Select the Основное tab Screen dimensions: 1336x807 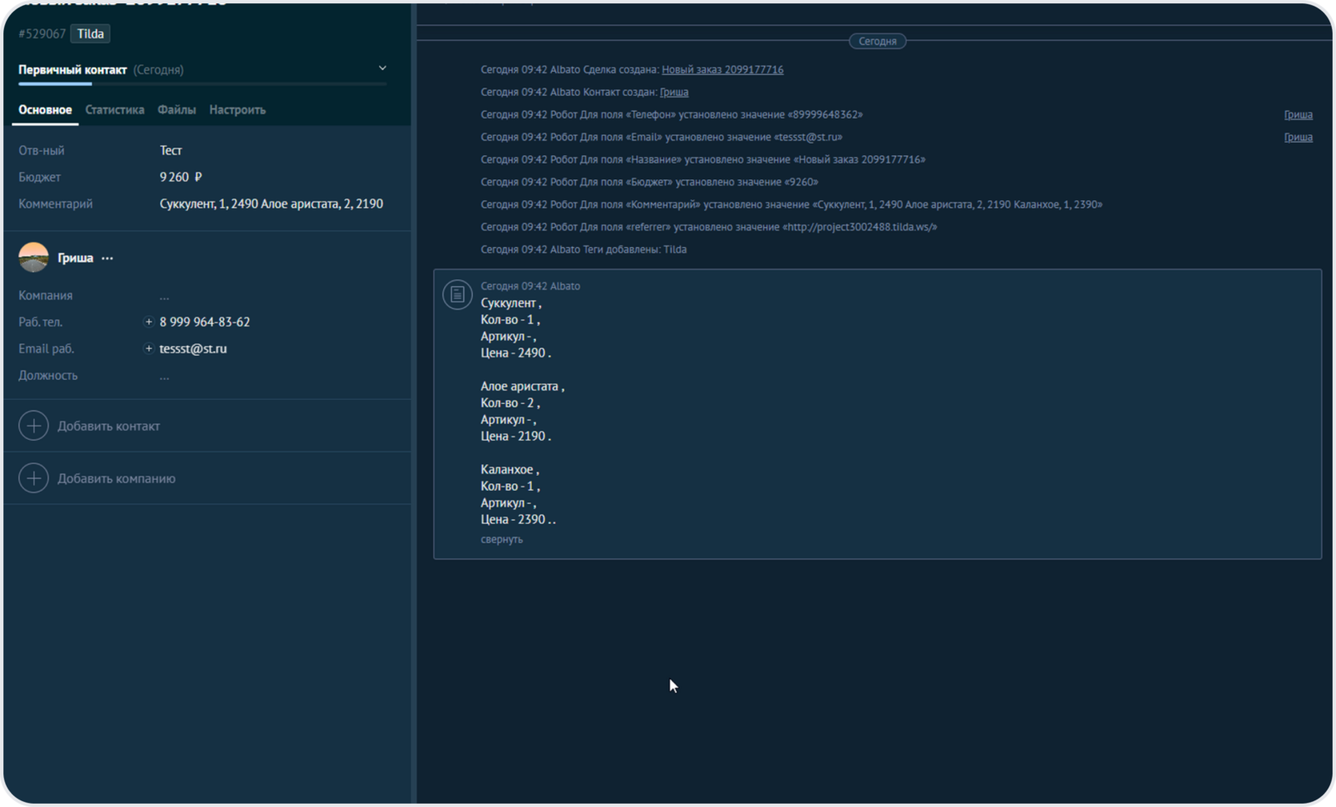point(45,109)
